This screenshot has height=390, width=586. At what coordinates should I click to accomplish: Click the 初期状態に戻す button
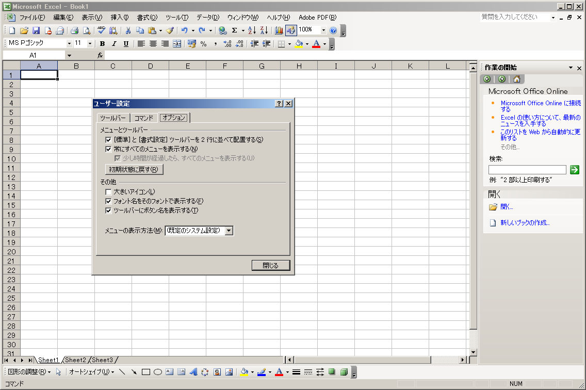[134, 170]
